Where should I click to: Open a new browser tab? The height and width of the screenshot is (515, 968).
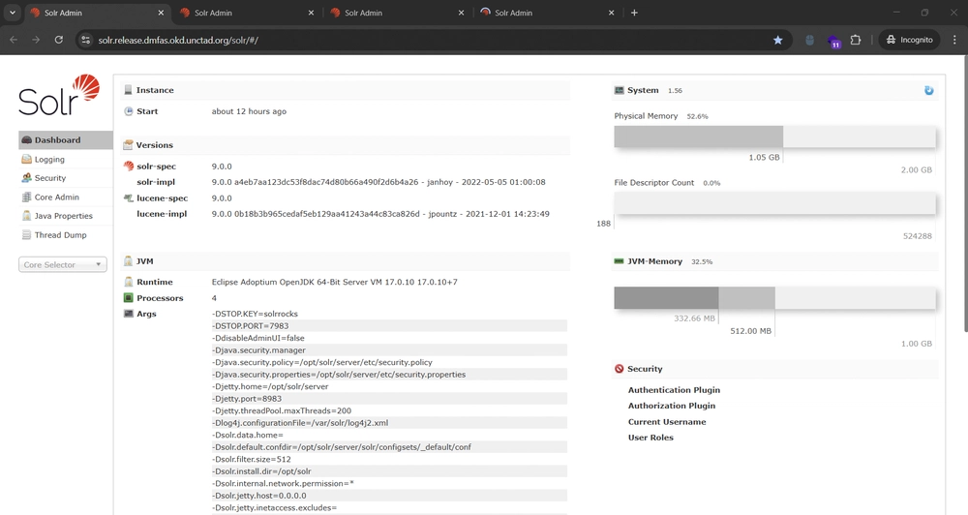pos(634,13)
